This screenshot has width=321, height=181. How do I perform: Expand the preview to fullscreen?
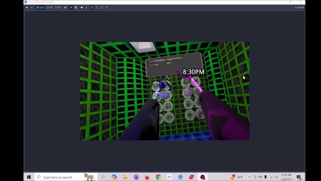click(x=97, y=8)
